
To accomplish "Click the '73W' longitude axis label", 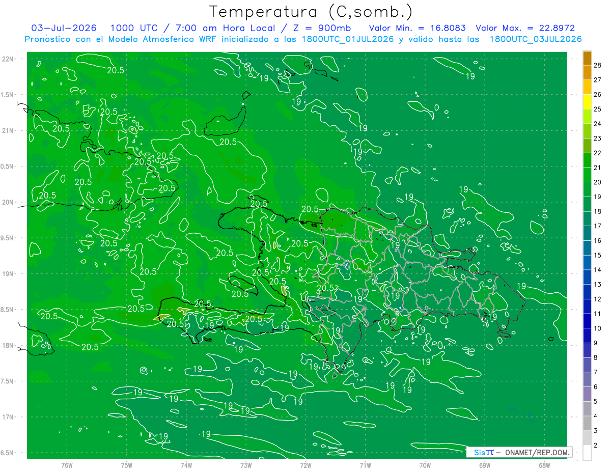I will click(x=246, y=465).
